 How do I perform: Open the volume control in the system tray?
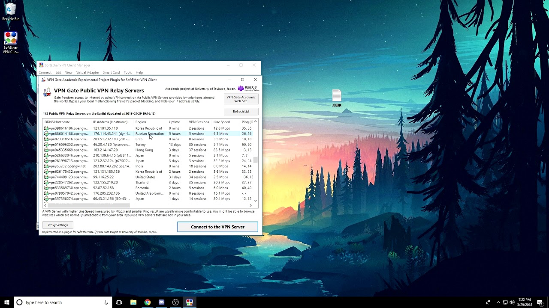pos(512,302)
